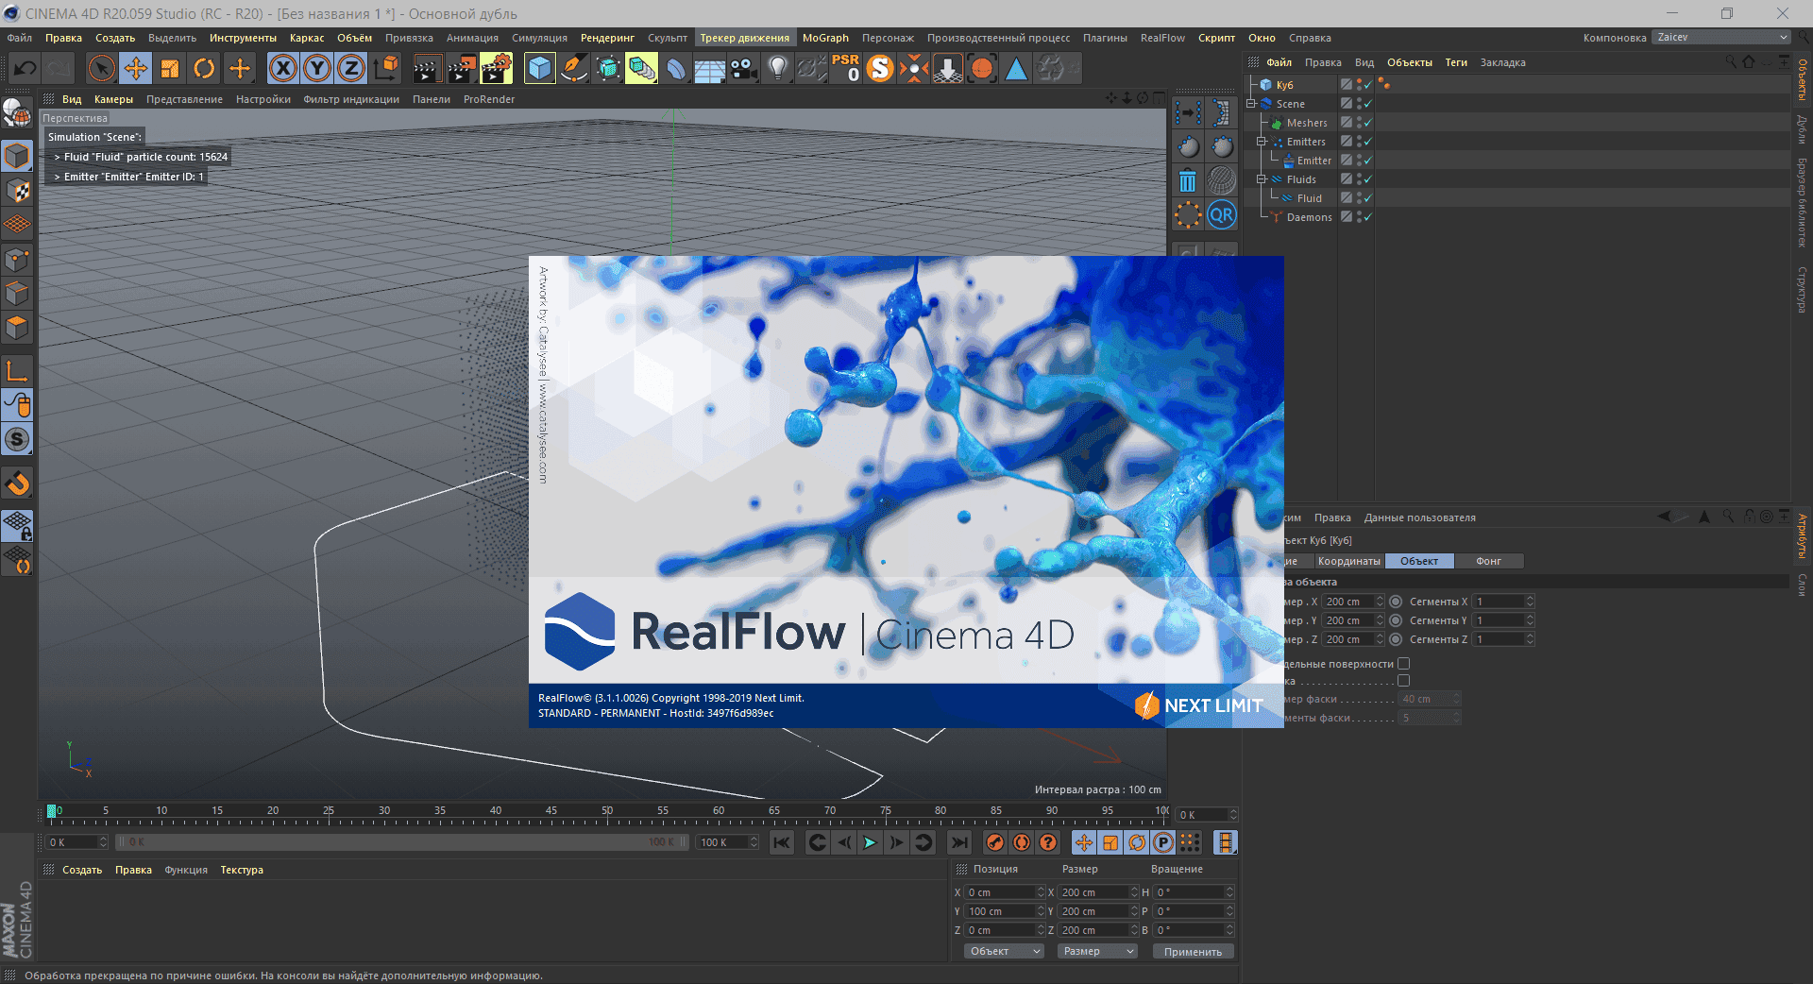Toggle the Z axis lock
The height and width of the screenshot is (984, 1813).
[x=351, y=68]
